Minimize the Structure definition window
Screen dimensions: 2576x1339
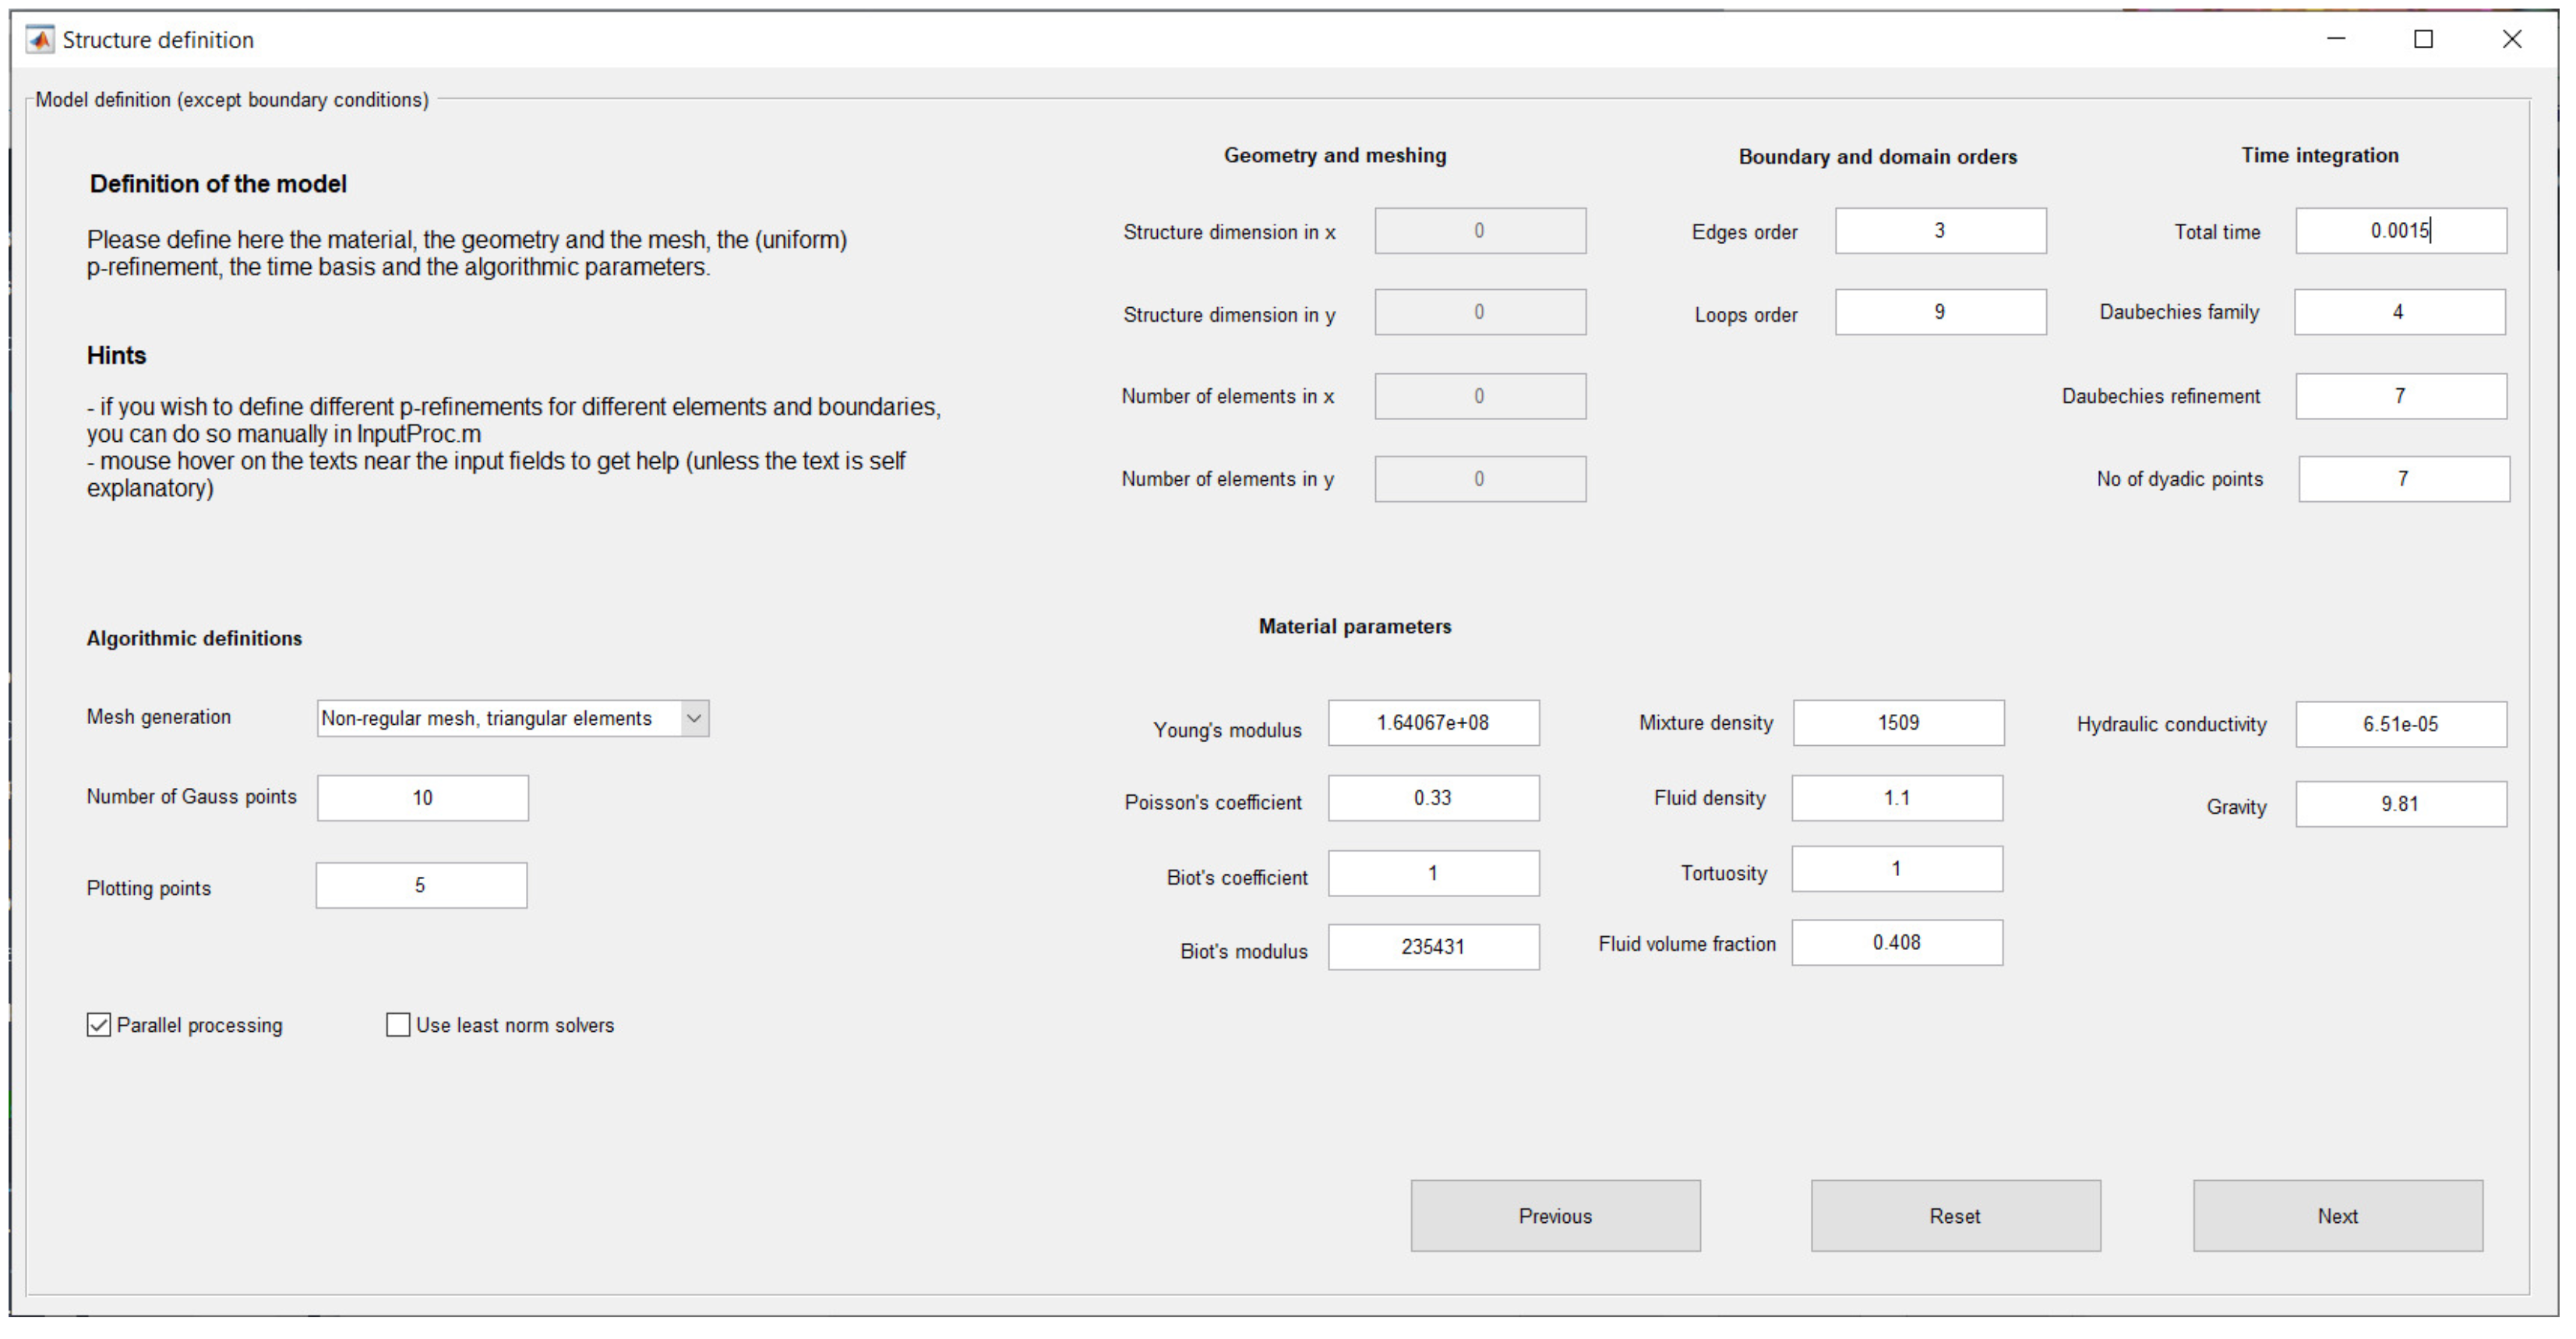[x=2336, y=39]
